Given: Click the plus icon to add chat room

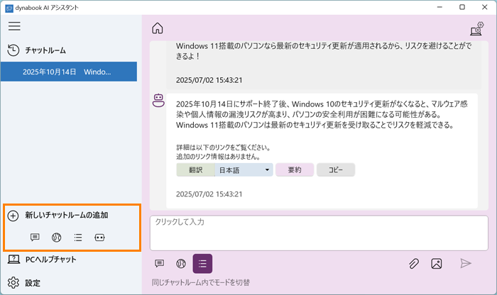Looking at the screenshot, I should (x=13, y=216).
